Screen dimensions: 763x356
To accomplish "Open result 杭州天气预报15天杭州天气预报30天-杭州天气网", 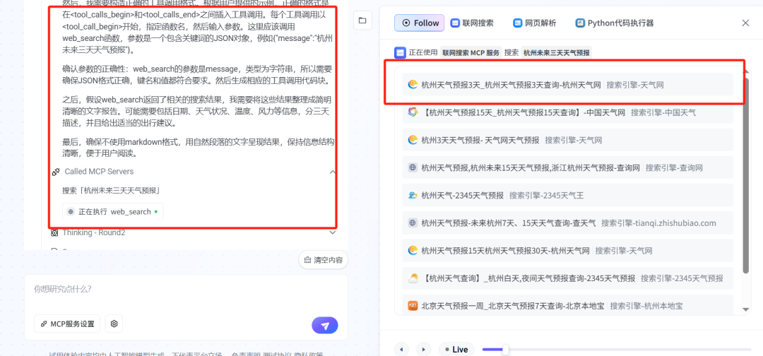I will pos(567,251).
